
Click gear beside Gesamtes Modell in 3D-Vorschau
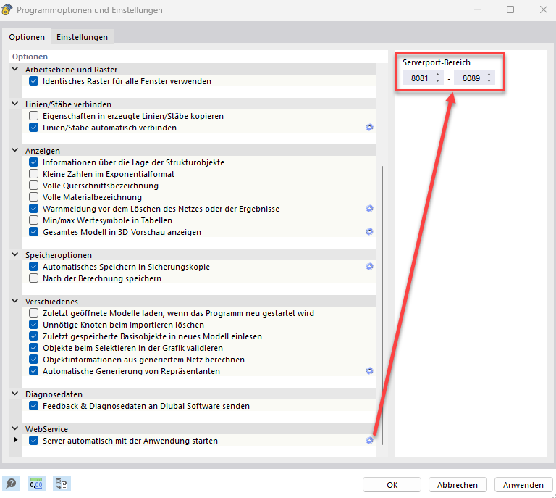click(369, 232)
